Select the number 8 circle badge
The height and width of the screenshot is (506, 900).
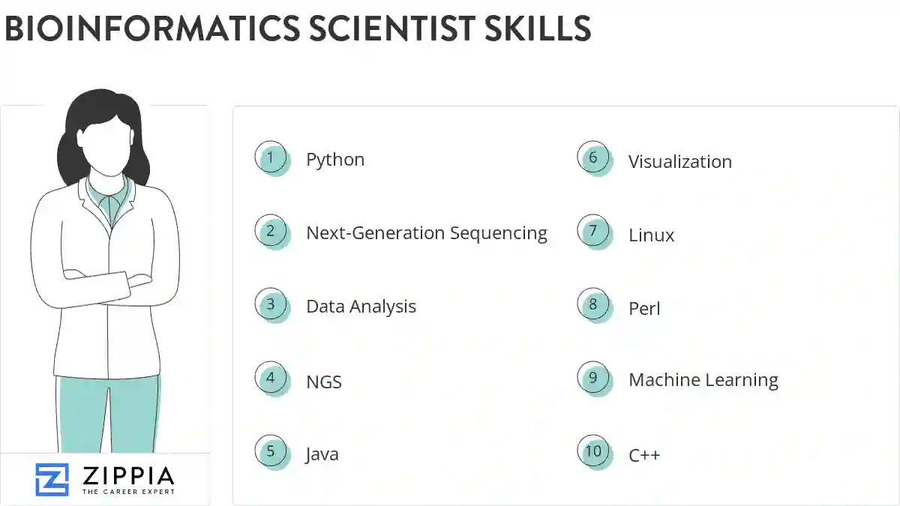[593, 305]
